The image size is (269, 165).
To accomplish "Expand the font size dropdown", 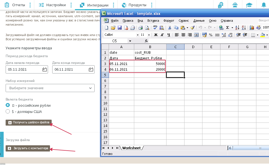I will coord(149,35).
